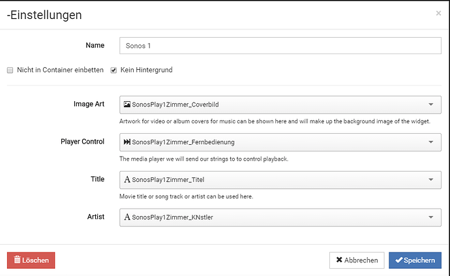Click the Title field label
Screen dimensions: 450x276
(98, 179)
